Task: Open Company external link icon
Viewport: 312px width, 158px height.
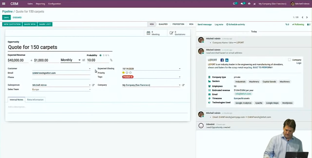Action: [x=183, y=85]
